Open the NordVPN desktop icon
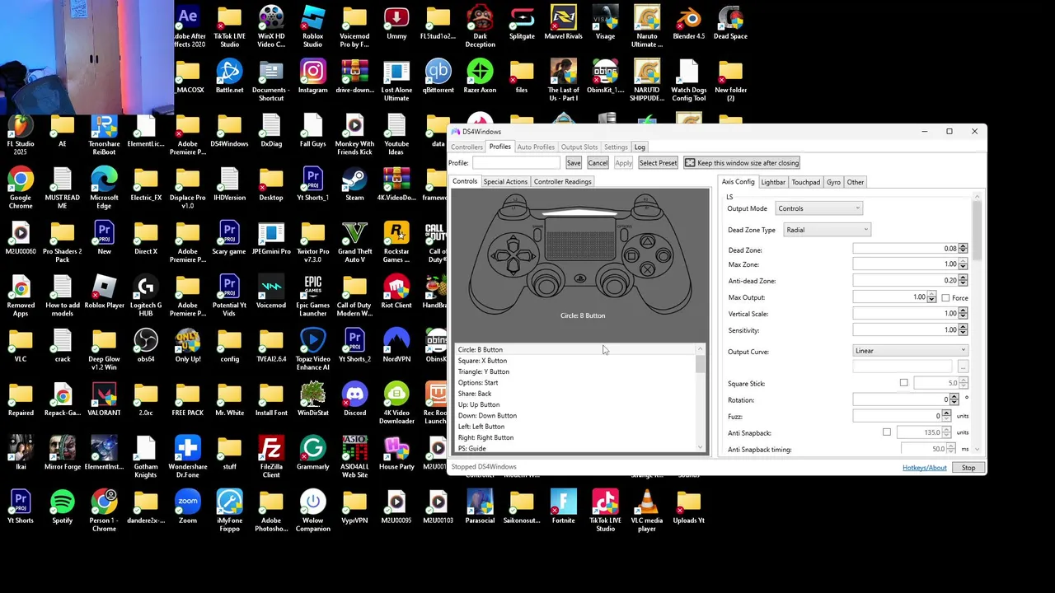 pos(396,346)
